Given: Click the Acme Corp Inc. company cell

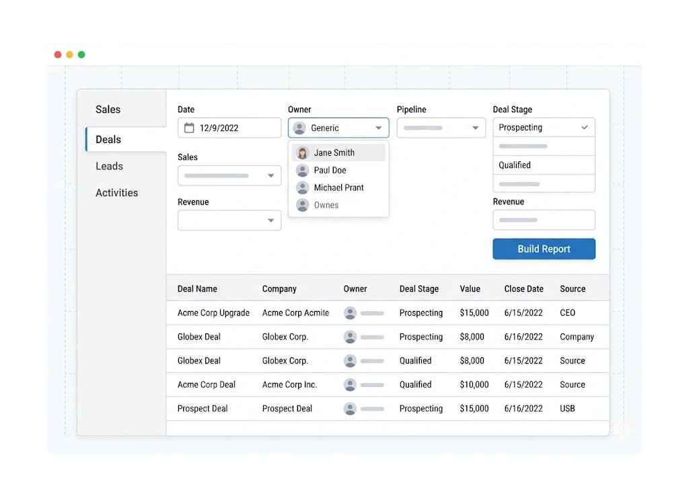Looking at the screenshot, I should click(x=289, y=385).
